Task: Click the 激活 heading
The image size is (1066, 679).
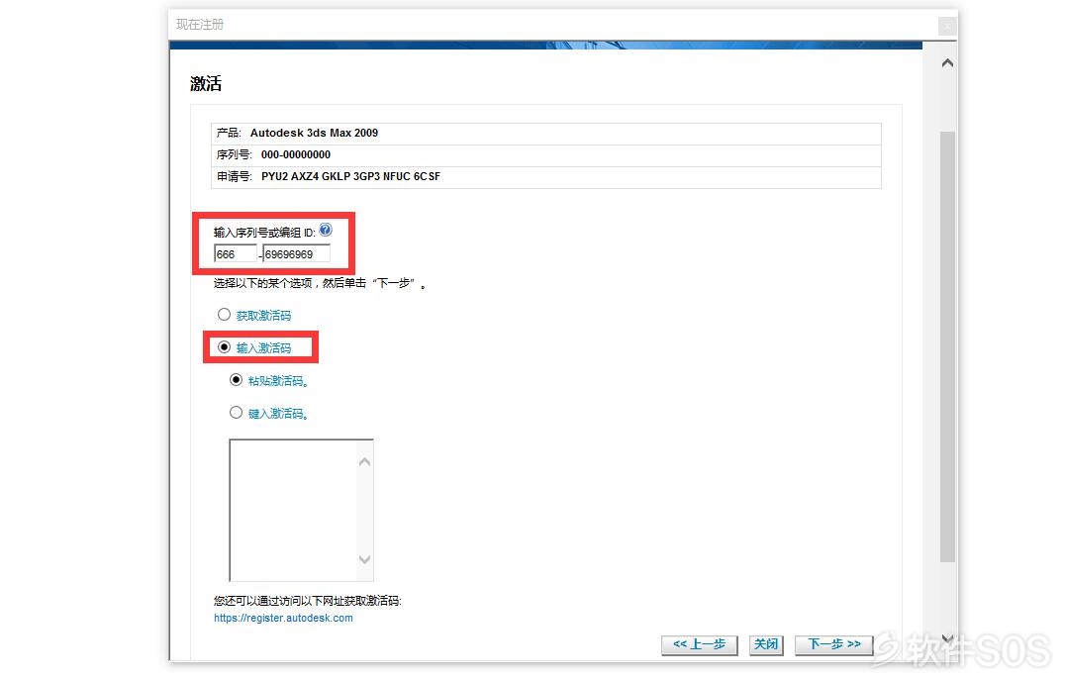Action: click(206, 83)
